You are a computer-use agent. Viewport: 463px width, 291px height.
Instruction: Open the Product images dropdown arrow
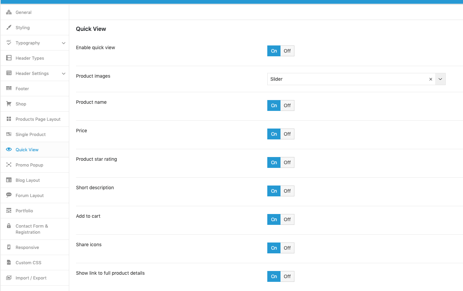[440, 79]
